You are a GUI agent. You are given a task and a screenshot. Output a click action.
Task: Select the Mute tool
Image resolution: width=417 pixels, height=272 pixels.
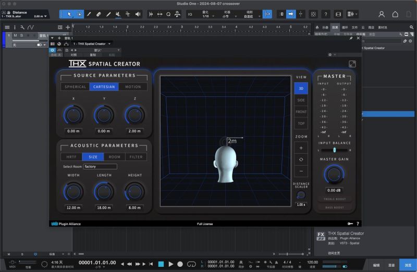click(118, 14)
